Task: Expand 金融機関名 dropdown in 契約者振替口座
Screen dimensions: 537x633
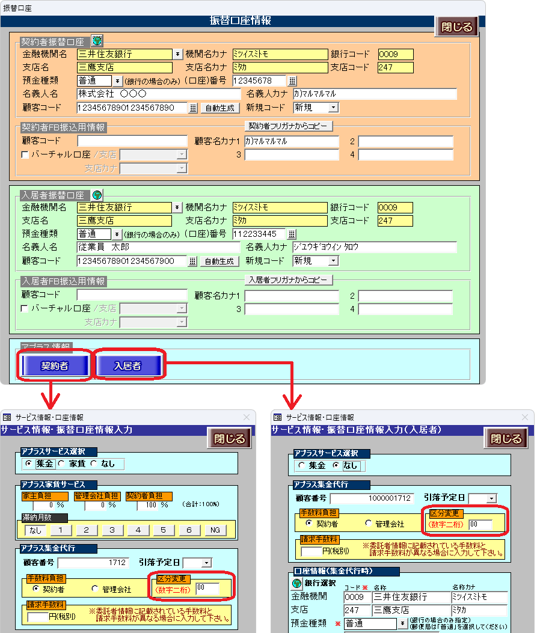Action: tap(177, 54)
